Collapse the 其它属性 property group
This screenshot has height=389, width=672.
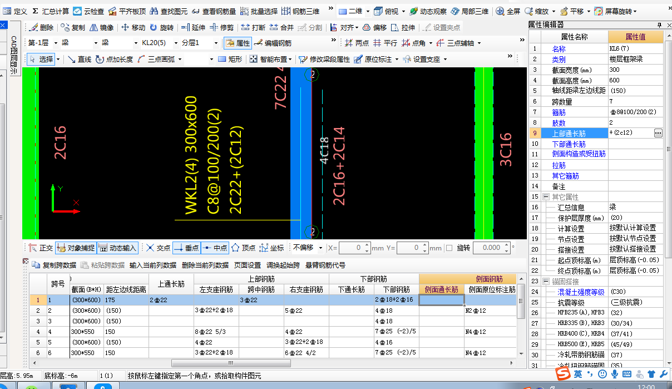[546, 197]
